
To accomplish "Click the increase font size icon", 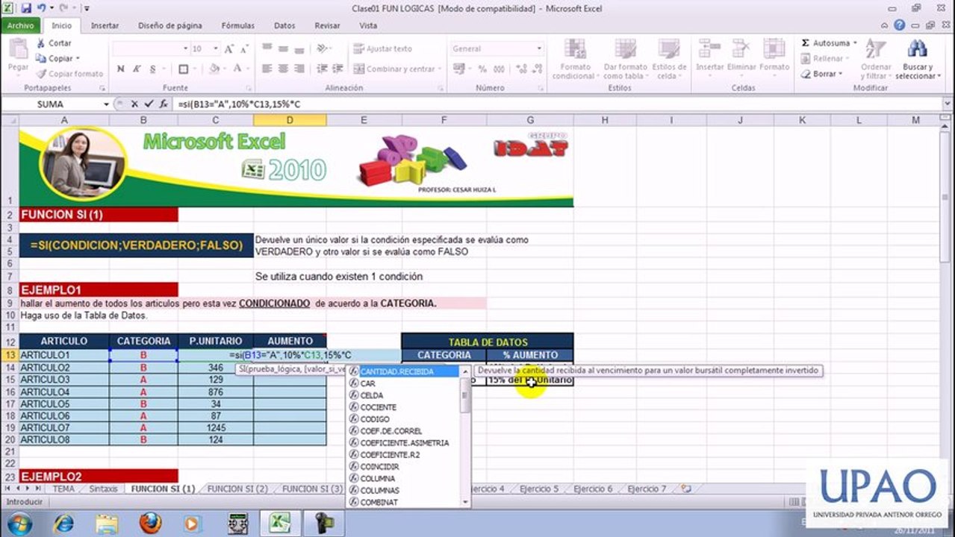I will (228, 48).
